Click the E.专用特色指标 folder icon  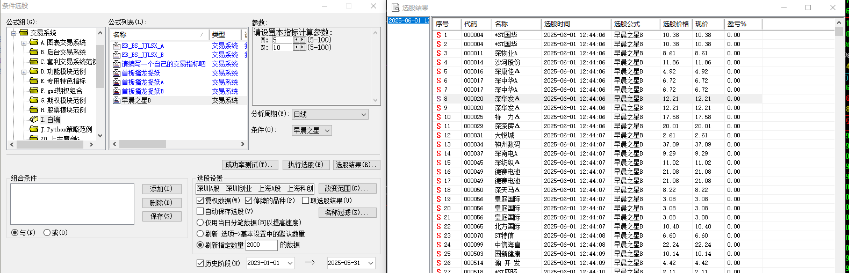pos(34,81)
